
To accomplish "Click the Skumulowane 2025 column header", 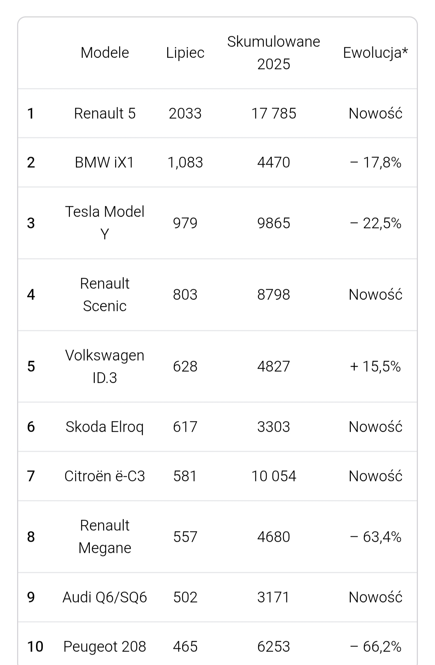I will [x=273, y=53].
